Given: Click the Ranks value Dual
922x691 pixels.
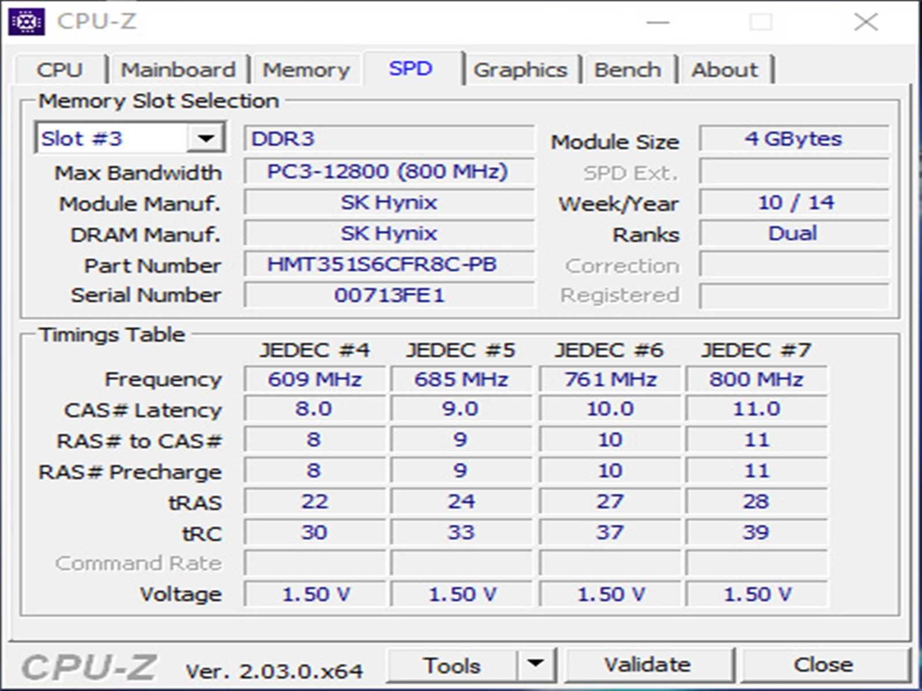Looking at the screenshot, I should pos(794,233).
